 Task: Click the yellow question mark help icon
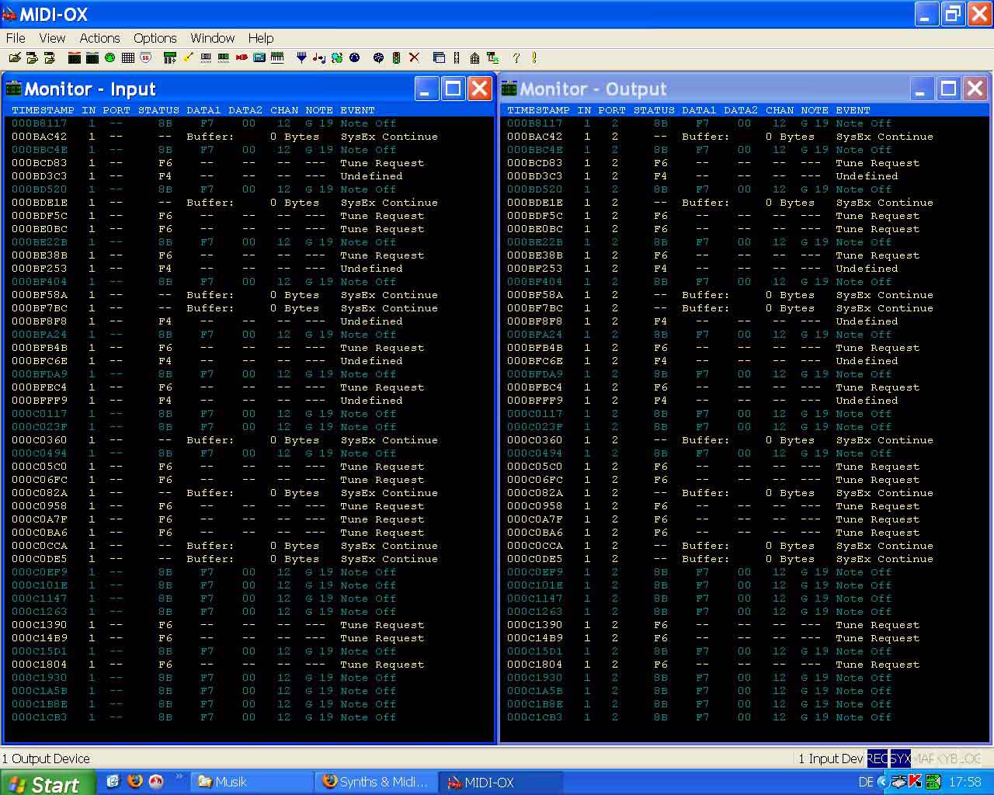(x=516, y=57)
